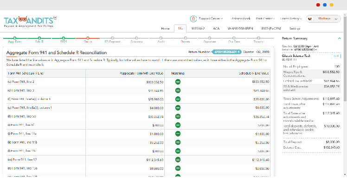Go to Agg Form step in progress bar
The width and height of the screenshot is (347, 180).
(x=15, y=38)
